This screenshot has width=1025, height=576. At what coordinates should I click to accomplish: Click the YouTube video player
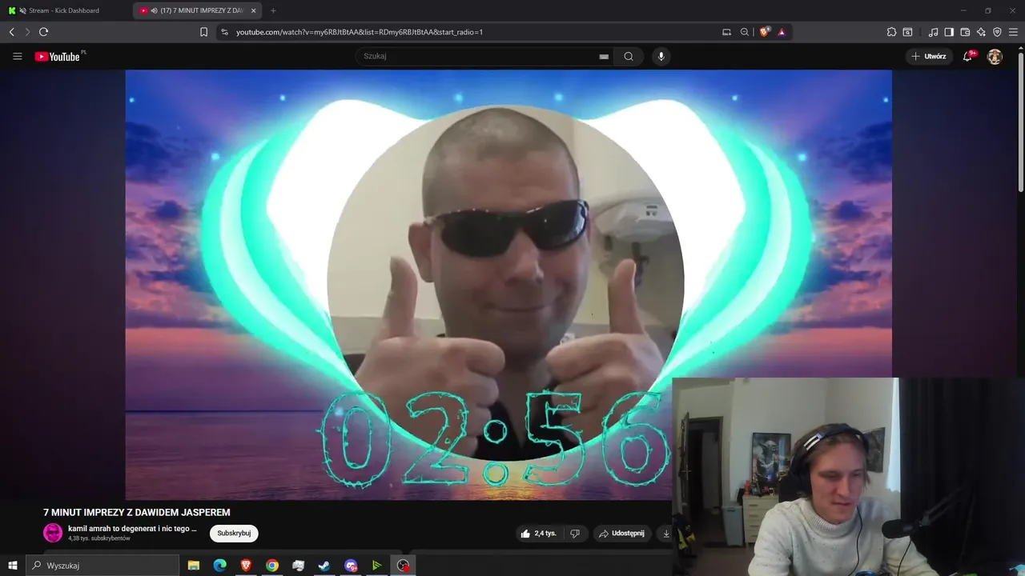(508, 284)
